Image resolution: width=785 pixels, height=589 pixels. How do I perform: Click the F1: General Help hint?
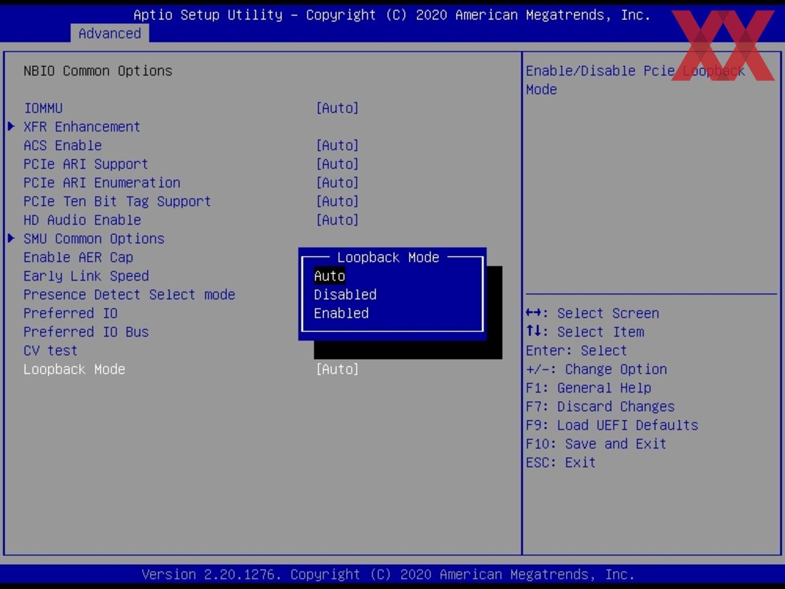click(x=589, y=387)
